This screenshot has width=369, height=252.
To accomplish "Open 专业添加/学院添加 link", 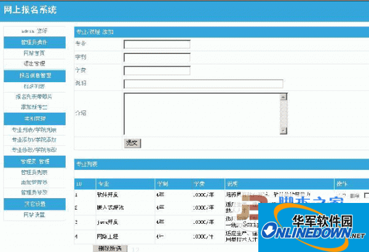I will click(34, 140).
